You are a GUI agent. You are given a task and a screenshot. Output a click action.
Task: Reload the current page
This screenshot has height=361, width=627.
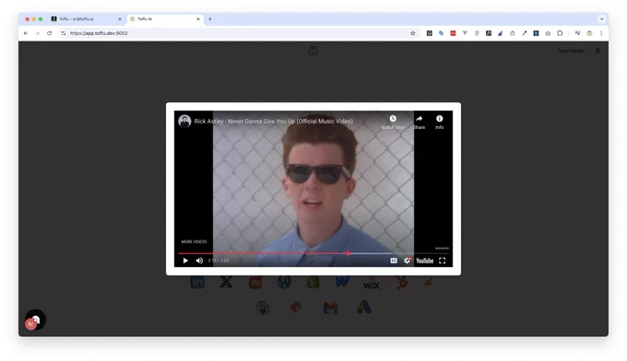tap(49, 33)
